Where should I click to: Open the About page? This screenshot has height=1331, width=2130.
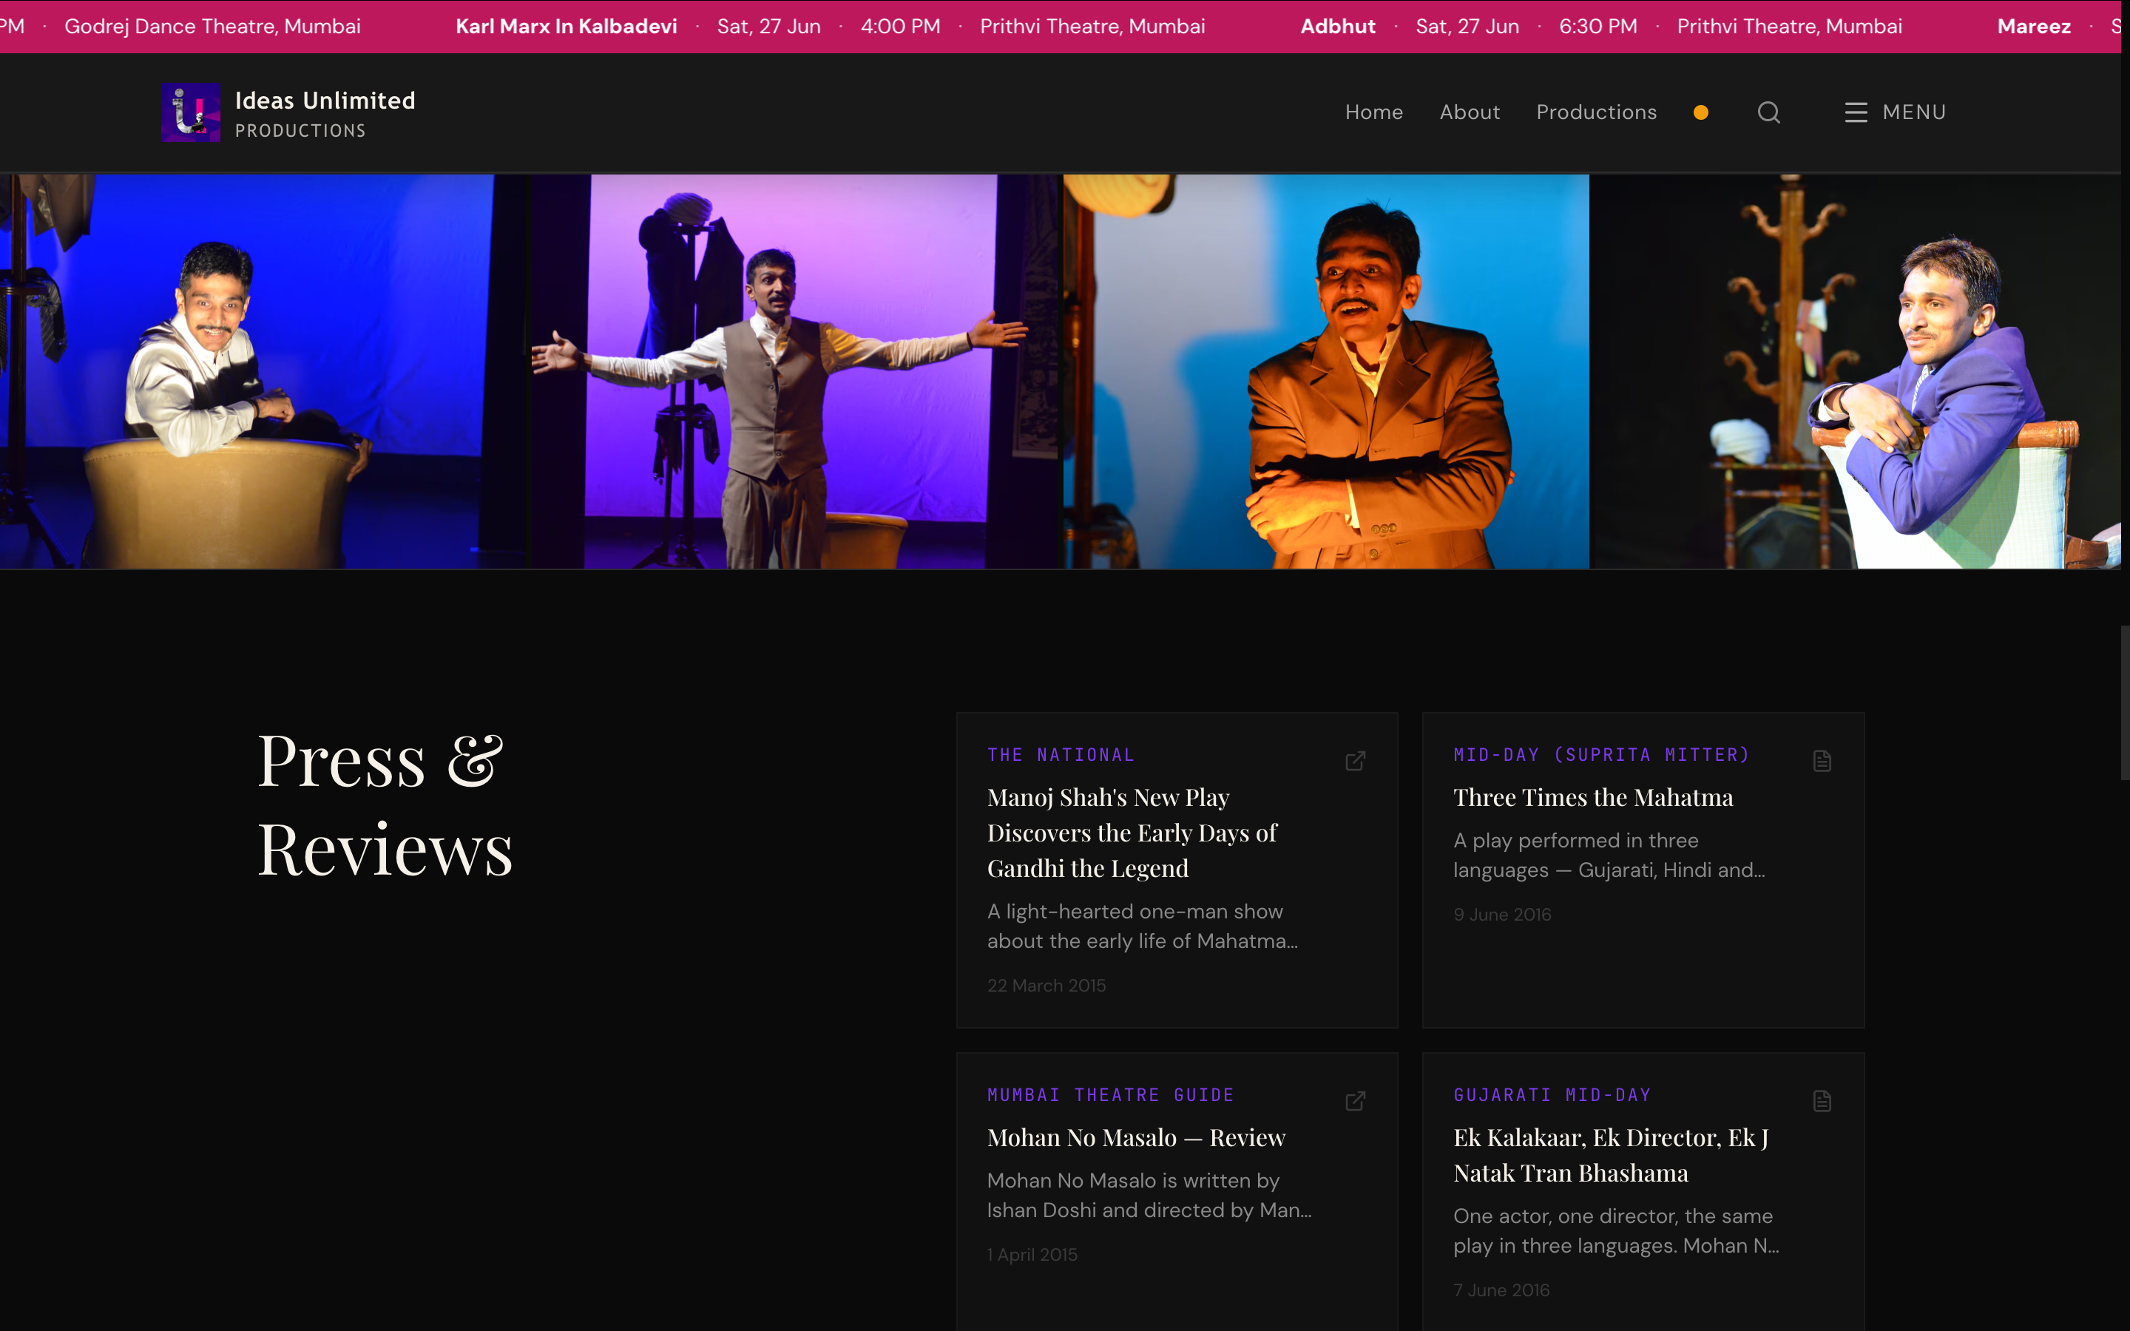click(1469, 112)
